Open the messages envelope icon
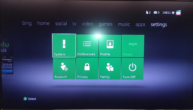 [x=155, y=12]
